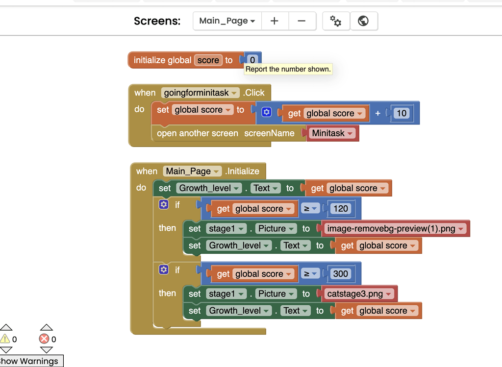Click the number field showing 120
Image resolution: width=502 pixels, height=367 pixels.
point(340,209)
